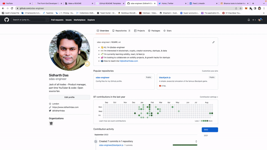This screenshot has height=150, width=267.
Task: Open the @Sidharthdas Twitter link
Action: point(58,111)
